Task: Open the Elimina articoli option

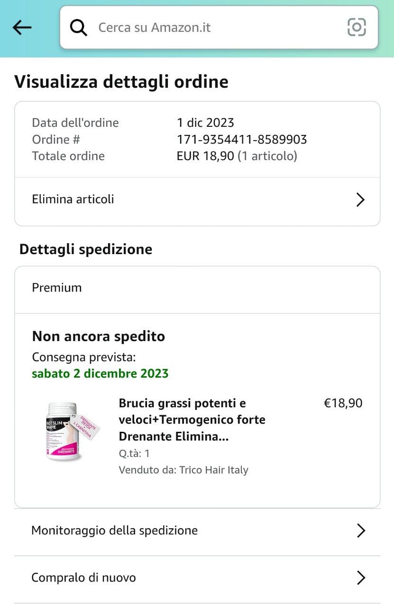Action: [73, 199]
